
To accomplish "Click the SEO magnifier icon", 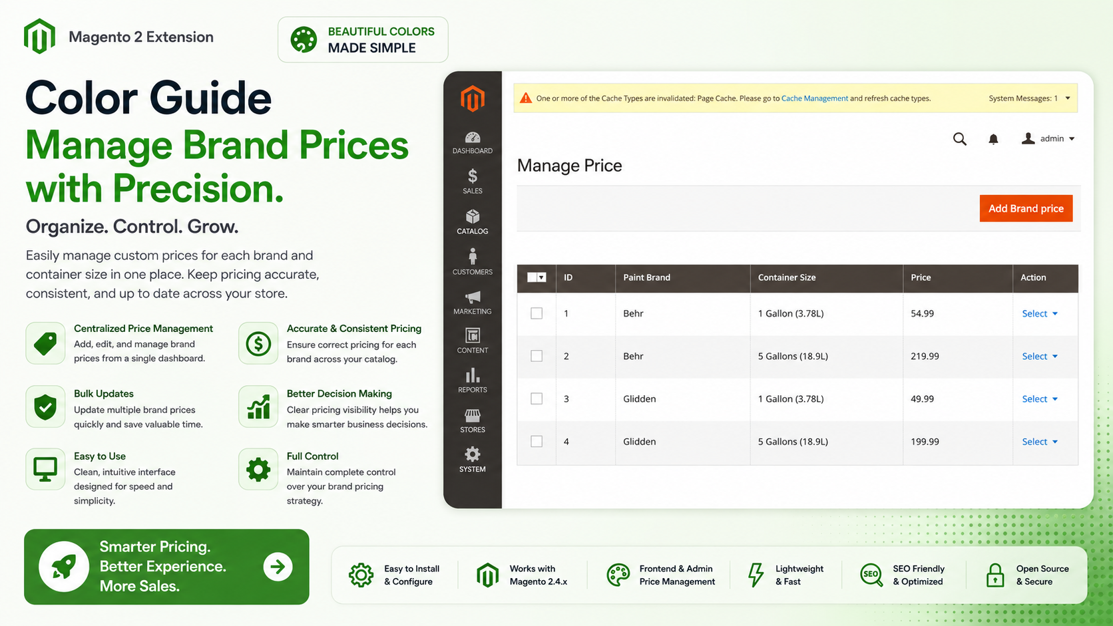I will coord(871,575).
